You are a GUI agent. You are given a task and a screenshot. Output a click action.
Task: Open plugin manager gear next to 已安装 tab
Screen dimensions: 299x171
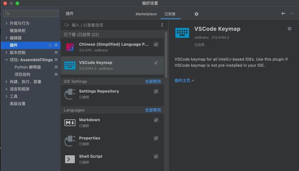coord(196,14)
